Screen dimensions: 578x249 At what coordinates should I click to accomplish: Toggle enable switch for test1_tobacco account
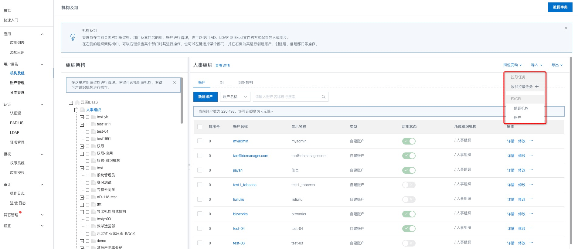coord(409,185)
